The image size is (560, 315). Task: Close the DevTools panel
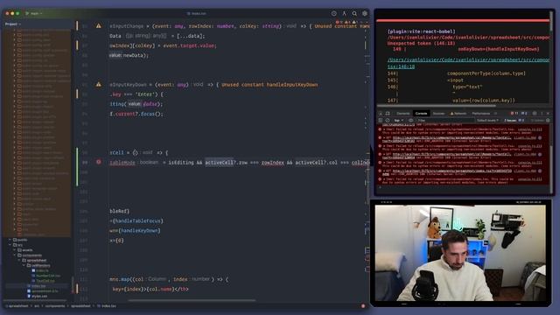tap(548, 113)
